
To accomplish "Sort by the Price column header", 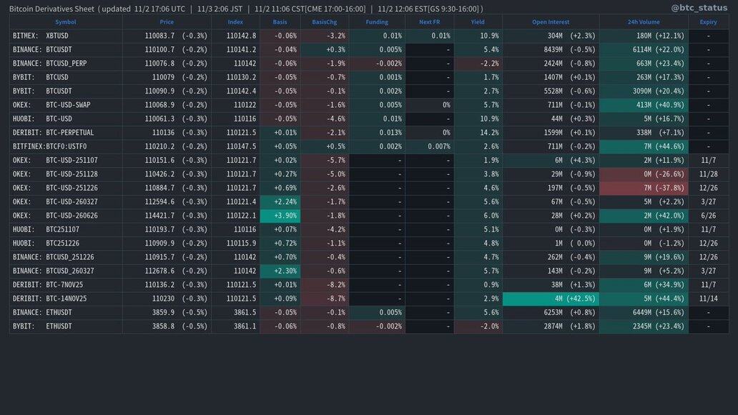I will click(167, 22).
